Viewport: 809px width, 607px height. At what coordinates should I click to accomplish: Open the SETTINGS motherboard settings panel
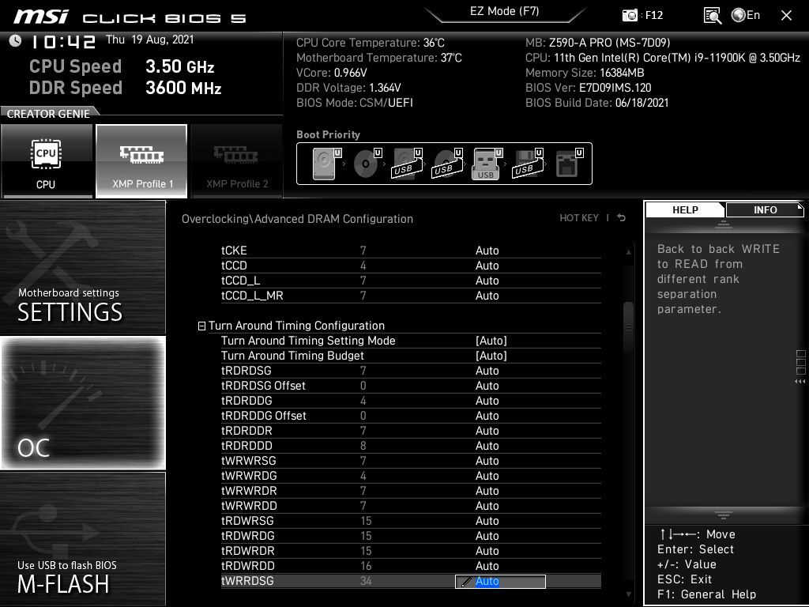[x=82, y=267]
